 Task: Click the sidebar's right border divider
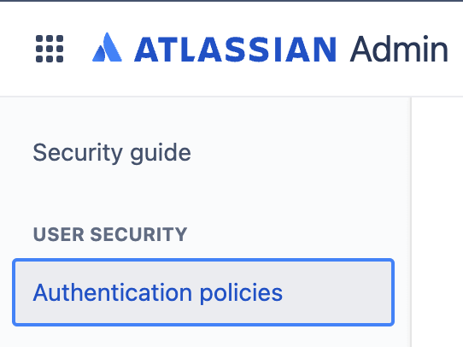tap(411, 221)
